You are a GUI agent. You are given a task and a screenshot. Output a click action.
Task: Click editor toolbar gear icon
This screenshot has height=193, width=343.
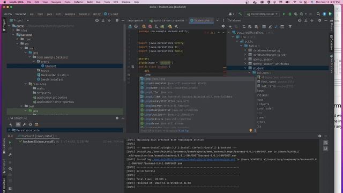point(223,26)
